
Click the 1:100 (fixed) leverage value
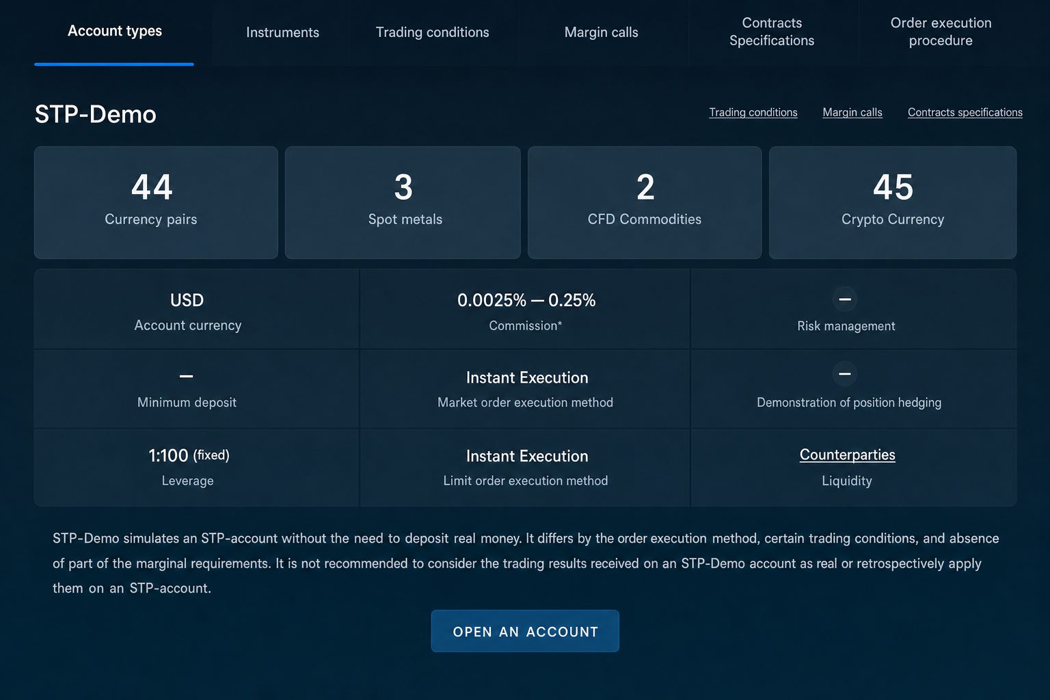coord(189,455)
